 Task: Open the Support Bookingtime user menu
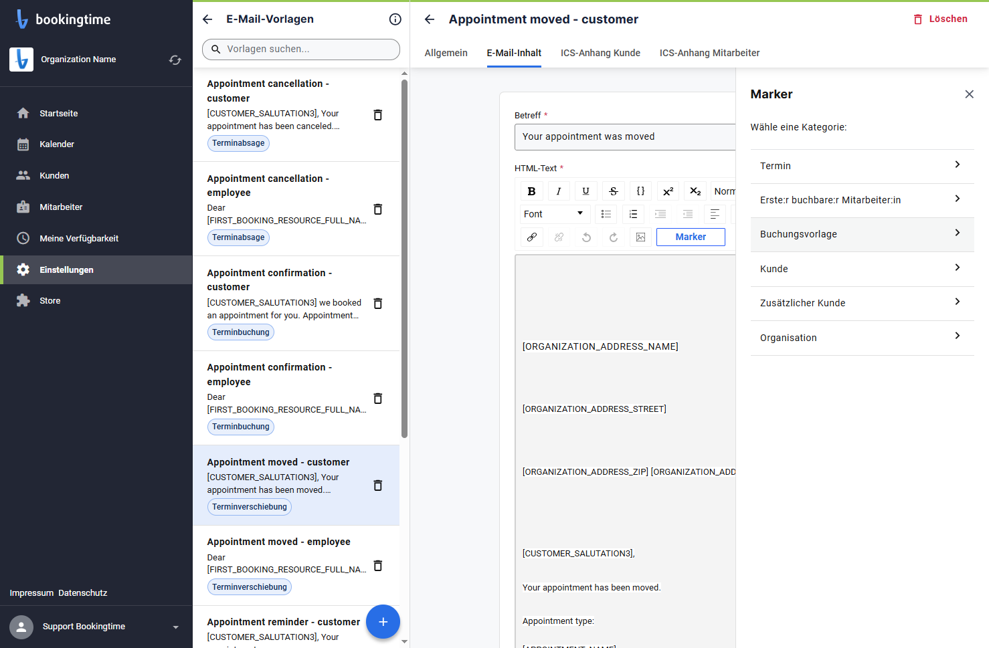(96, 627)
